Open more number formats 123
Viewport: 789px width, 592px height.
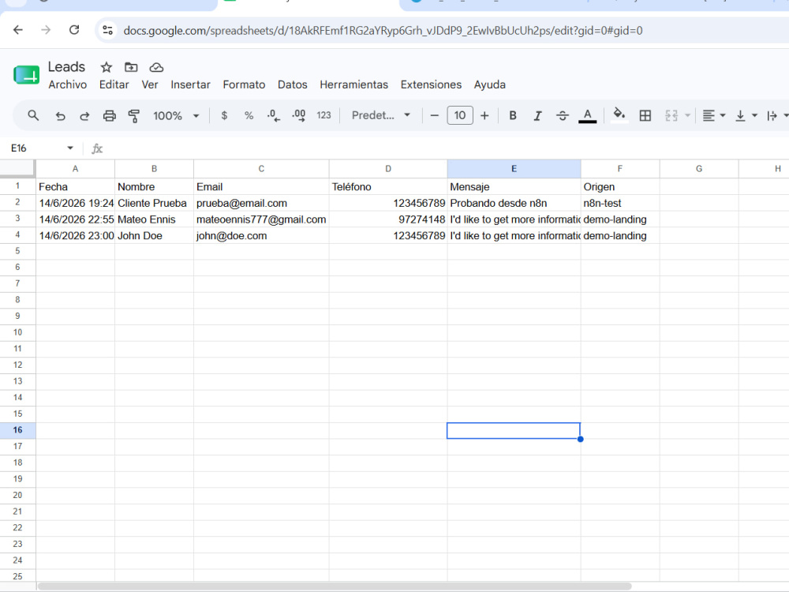point(323,116)
